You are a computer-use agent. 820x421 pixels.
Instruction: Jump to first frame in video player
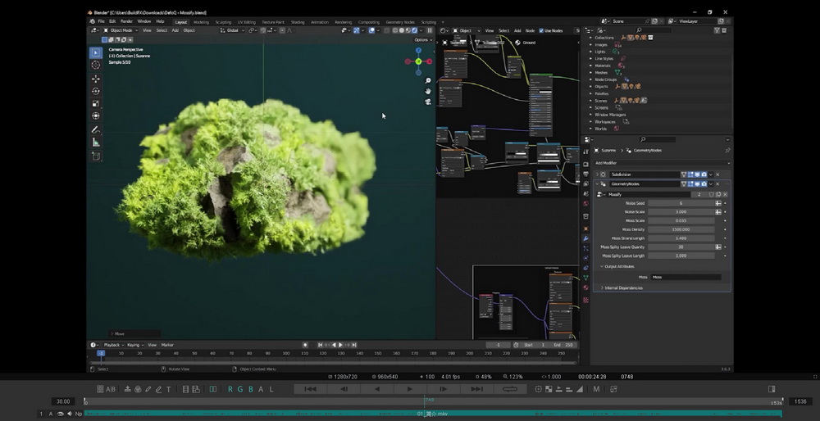[311, 389]
